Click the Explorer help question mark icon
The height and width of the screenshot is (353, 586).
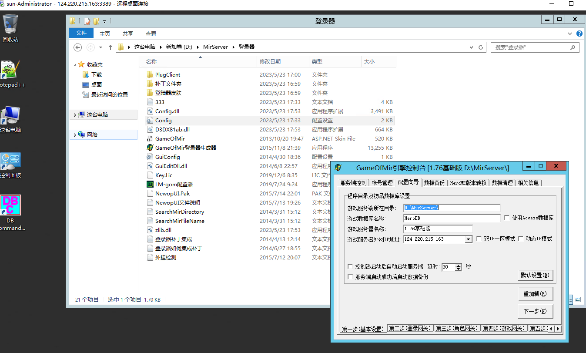pos(579,34)
